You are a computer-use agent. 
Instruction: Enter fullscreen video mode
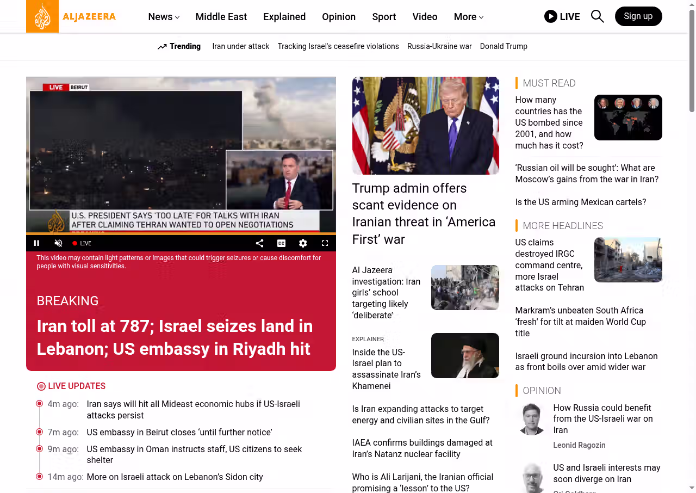pyautogui.click(x=325, y=243)
